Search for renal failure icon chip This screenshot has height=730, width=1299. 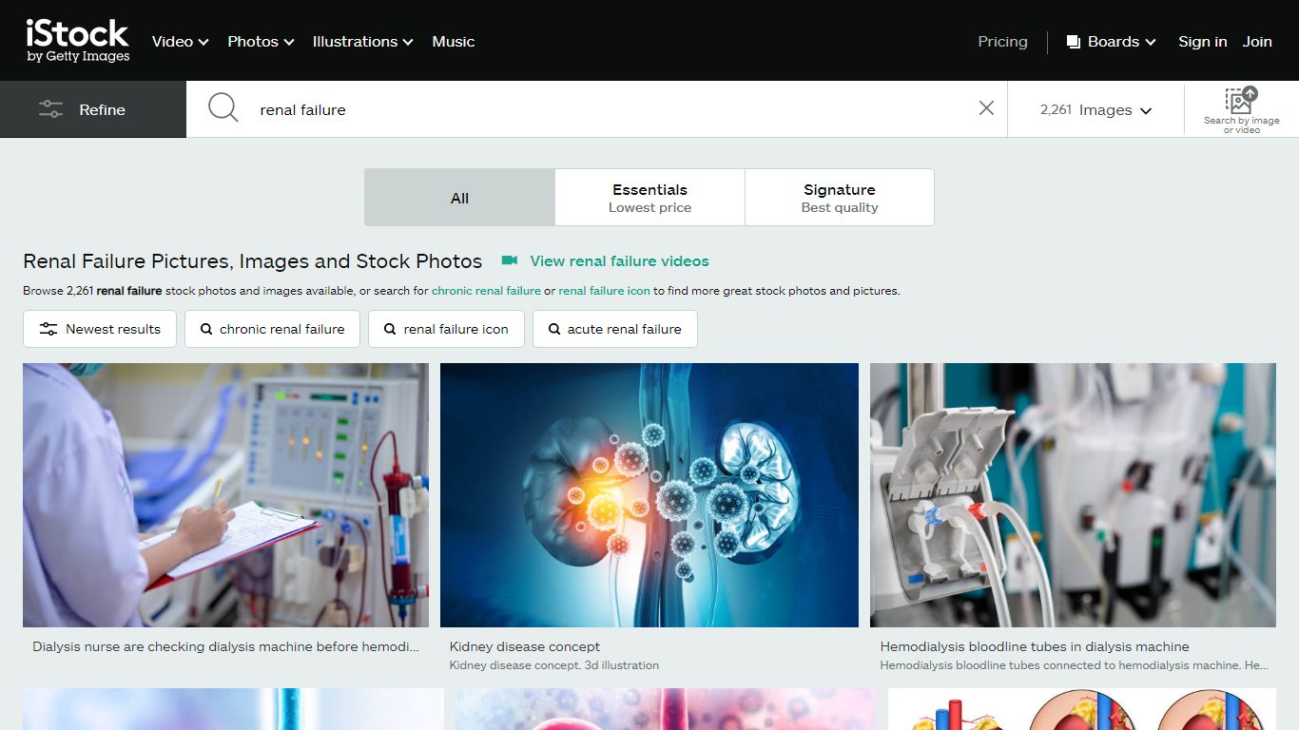click(x=446, y=329)
